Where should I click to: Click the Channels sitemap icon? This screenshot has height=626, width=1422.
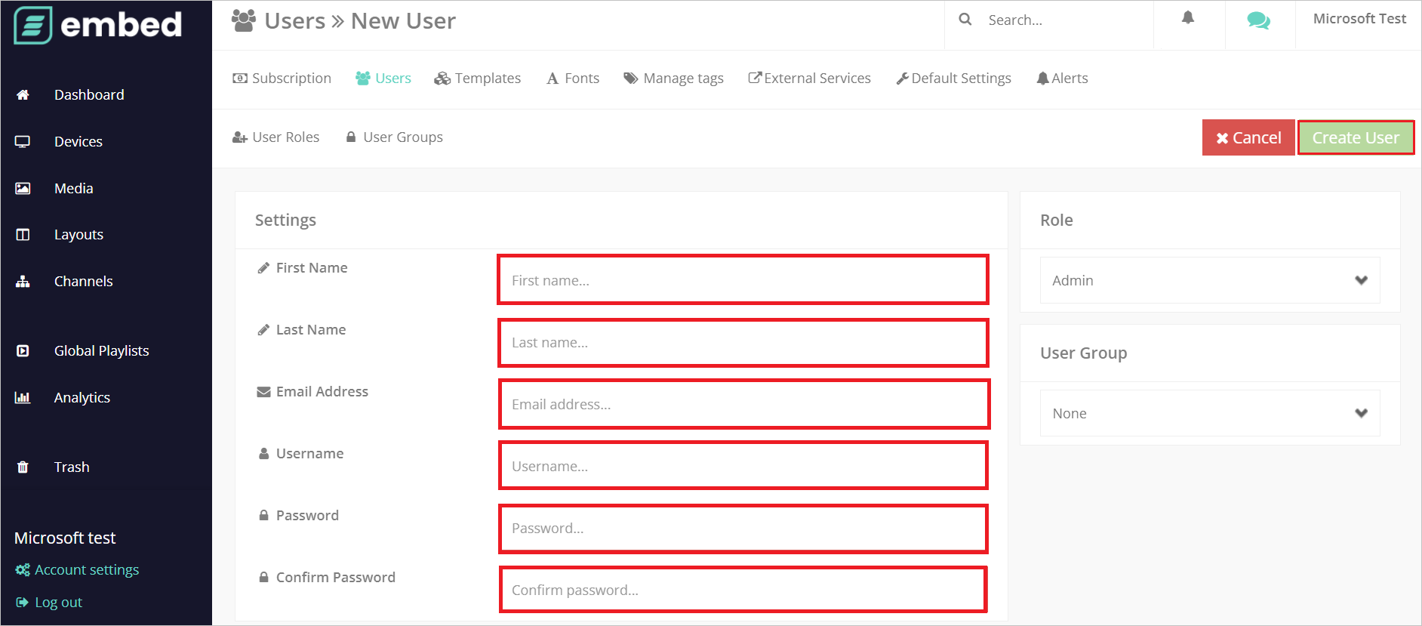click(23, 282)
